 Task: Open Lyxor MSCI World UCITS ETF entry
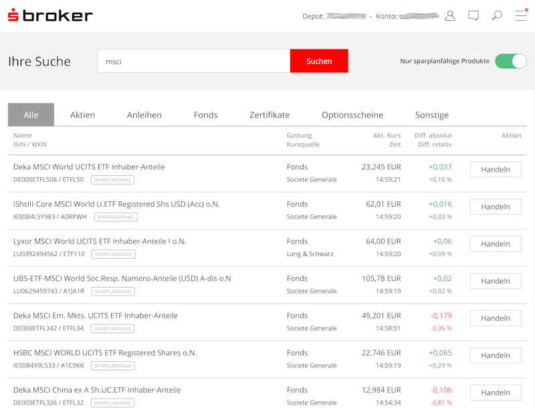point(100,241)
